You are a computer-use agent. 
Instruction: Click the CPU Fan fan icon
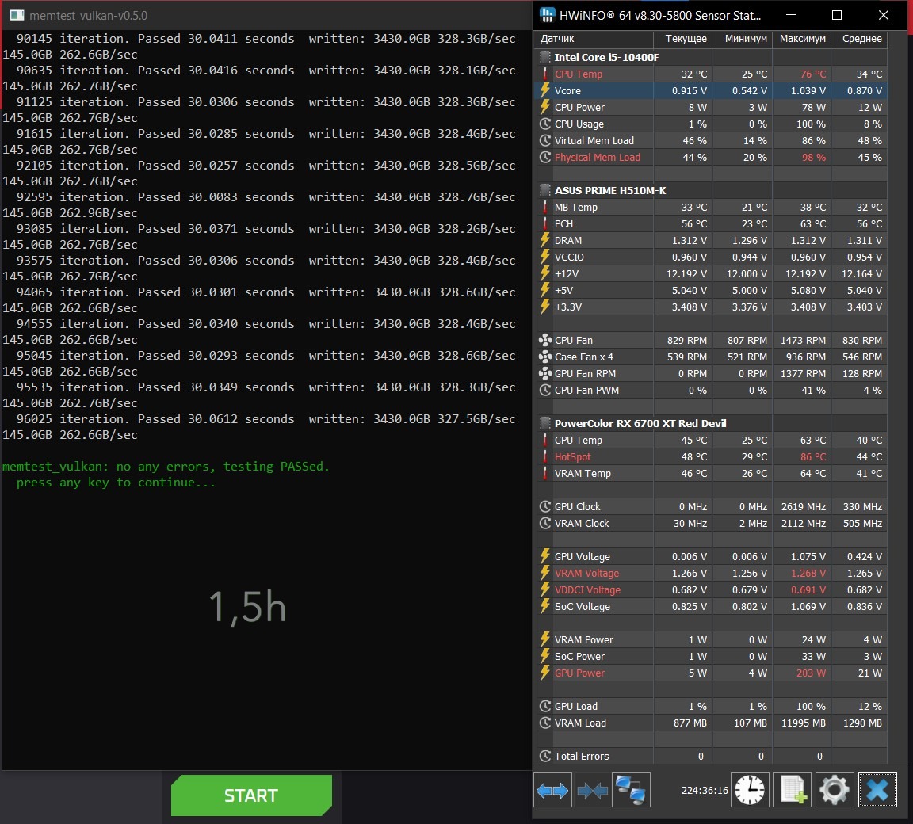545,340
